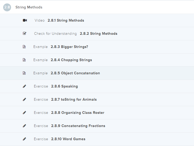194x146 pixels.
Task: Click the pencil icon beside Organizing Class Roster
Action: point(24,113)
